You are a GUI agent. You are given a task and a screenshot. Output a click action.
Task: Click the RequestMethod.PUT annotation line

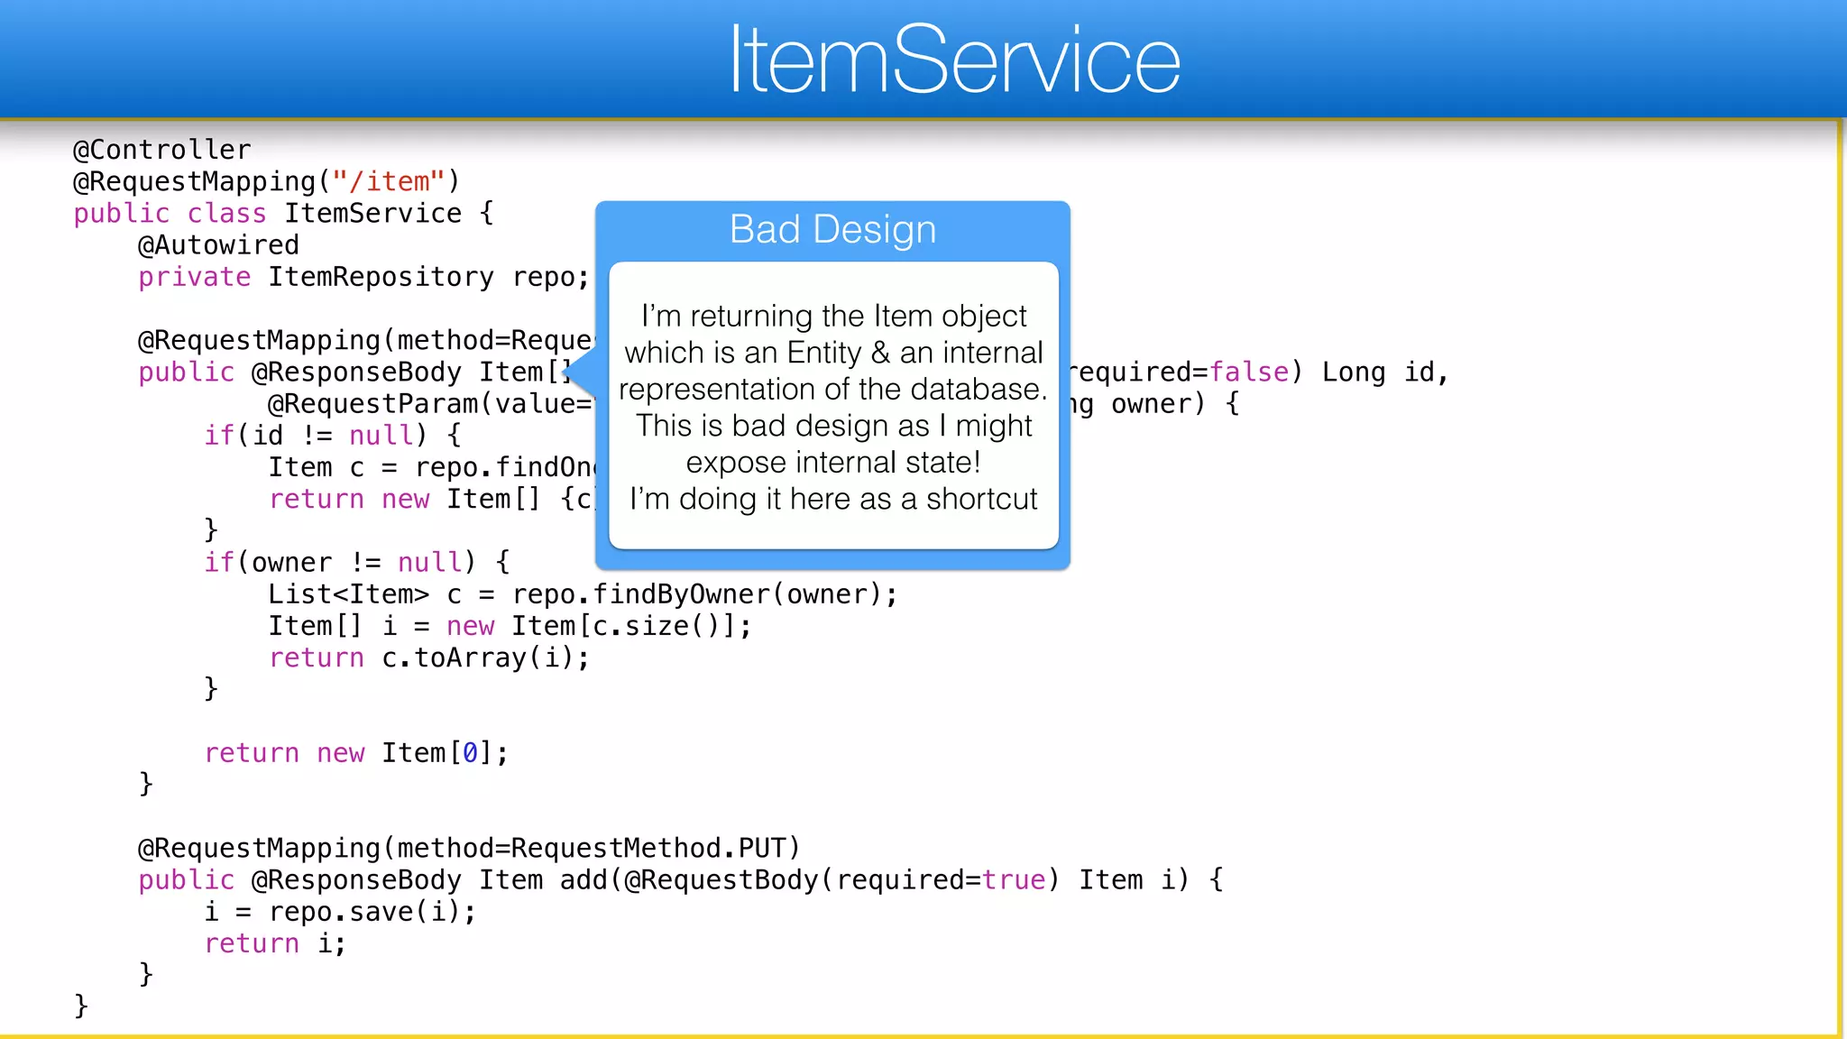(469, 849)
